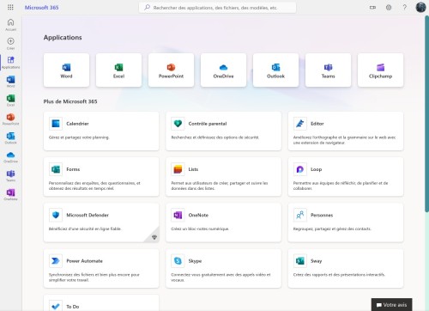The height and width of the screenshot is (311, 429).
Task: Open the account profile picture
Action: pos(420,7)
